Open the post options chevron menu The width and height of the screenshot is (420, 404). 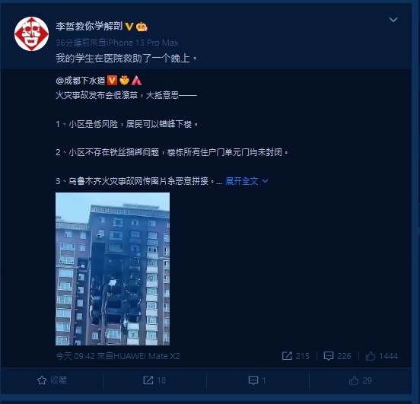393,20
